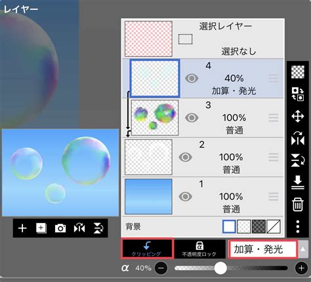Expand blend mode list with triangle arrow
The width and height of the screenshot is (311, 282).
303,249
